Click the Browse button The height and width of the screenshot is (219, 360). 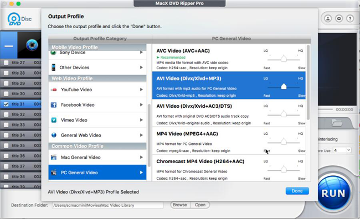[180, 205]
